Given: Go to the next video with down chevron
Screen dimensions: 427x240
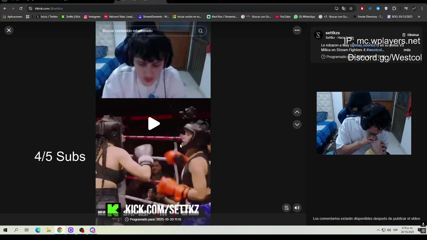Looking at the screenshot, I should click(297, 125).
